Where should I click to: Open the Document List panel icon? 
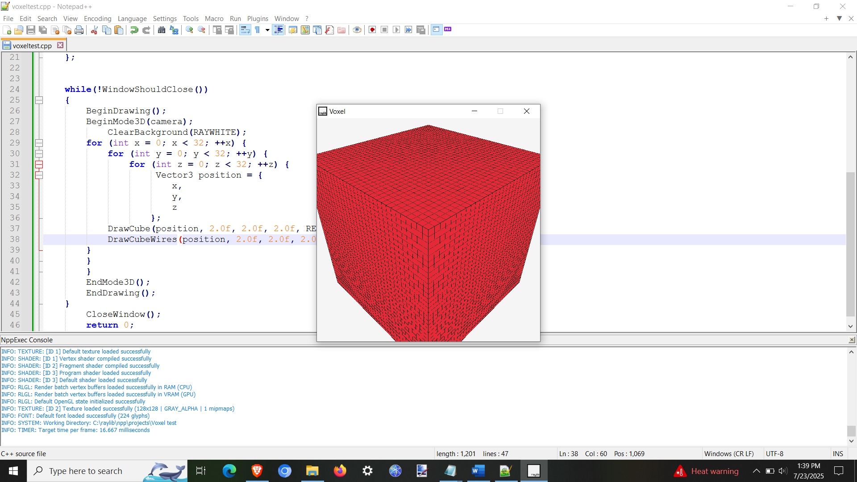pos(317,30)
